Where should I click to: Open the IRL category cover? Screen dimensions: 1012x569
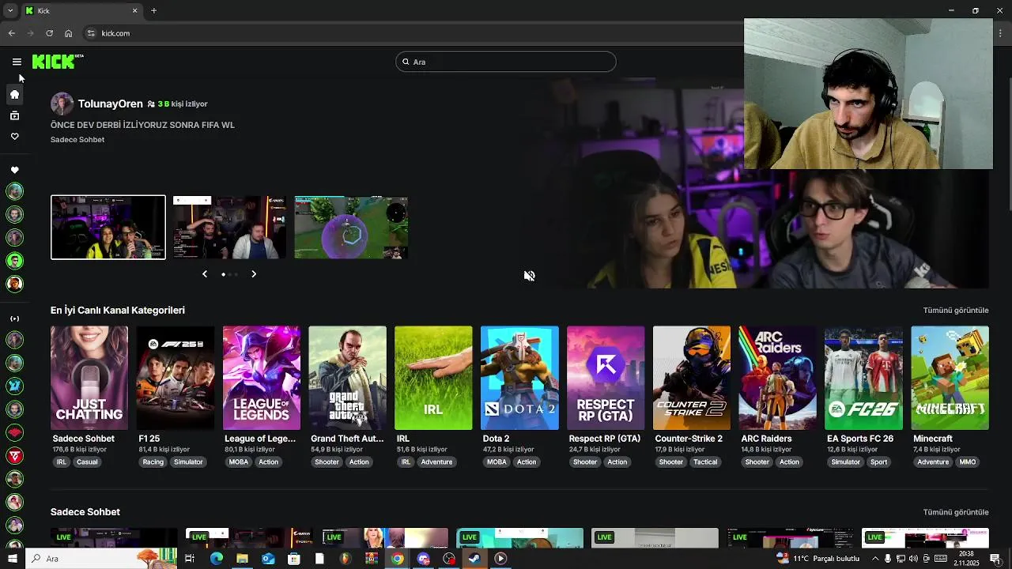(433, 378)
